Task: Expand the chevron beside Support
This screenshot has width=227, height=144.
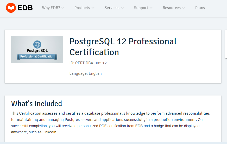Action: coord(151,8)
